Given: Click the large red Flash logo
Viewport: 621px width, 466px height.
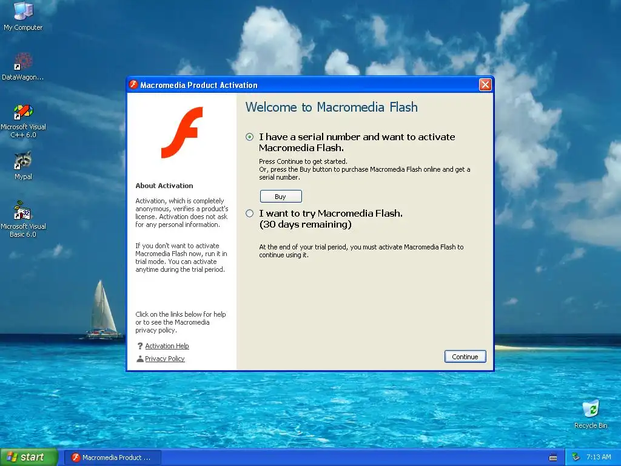Looking at the screenshot, I should pyautogui.click(x=182, y=132).
